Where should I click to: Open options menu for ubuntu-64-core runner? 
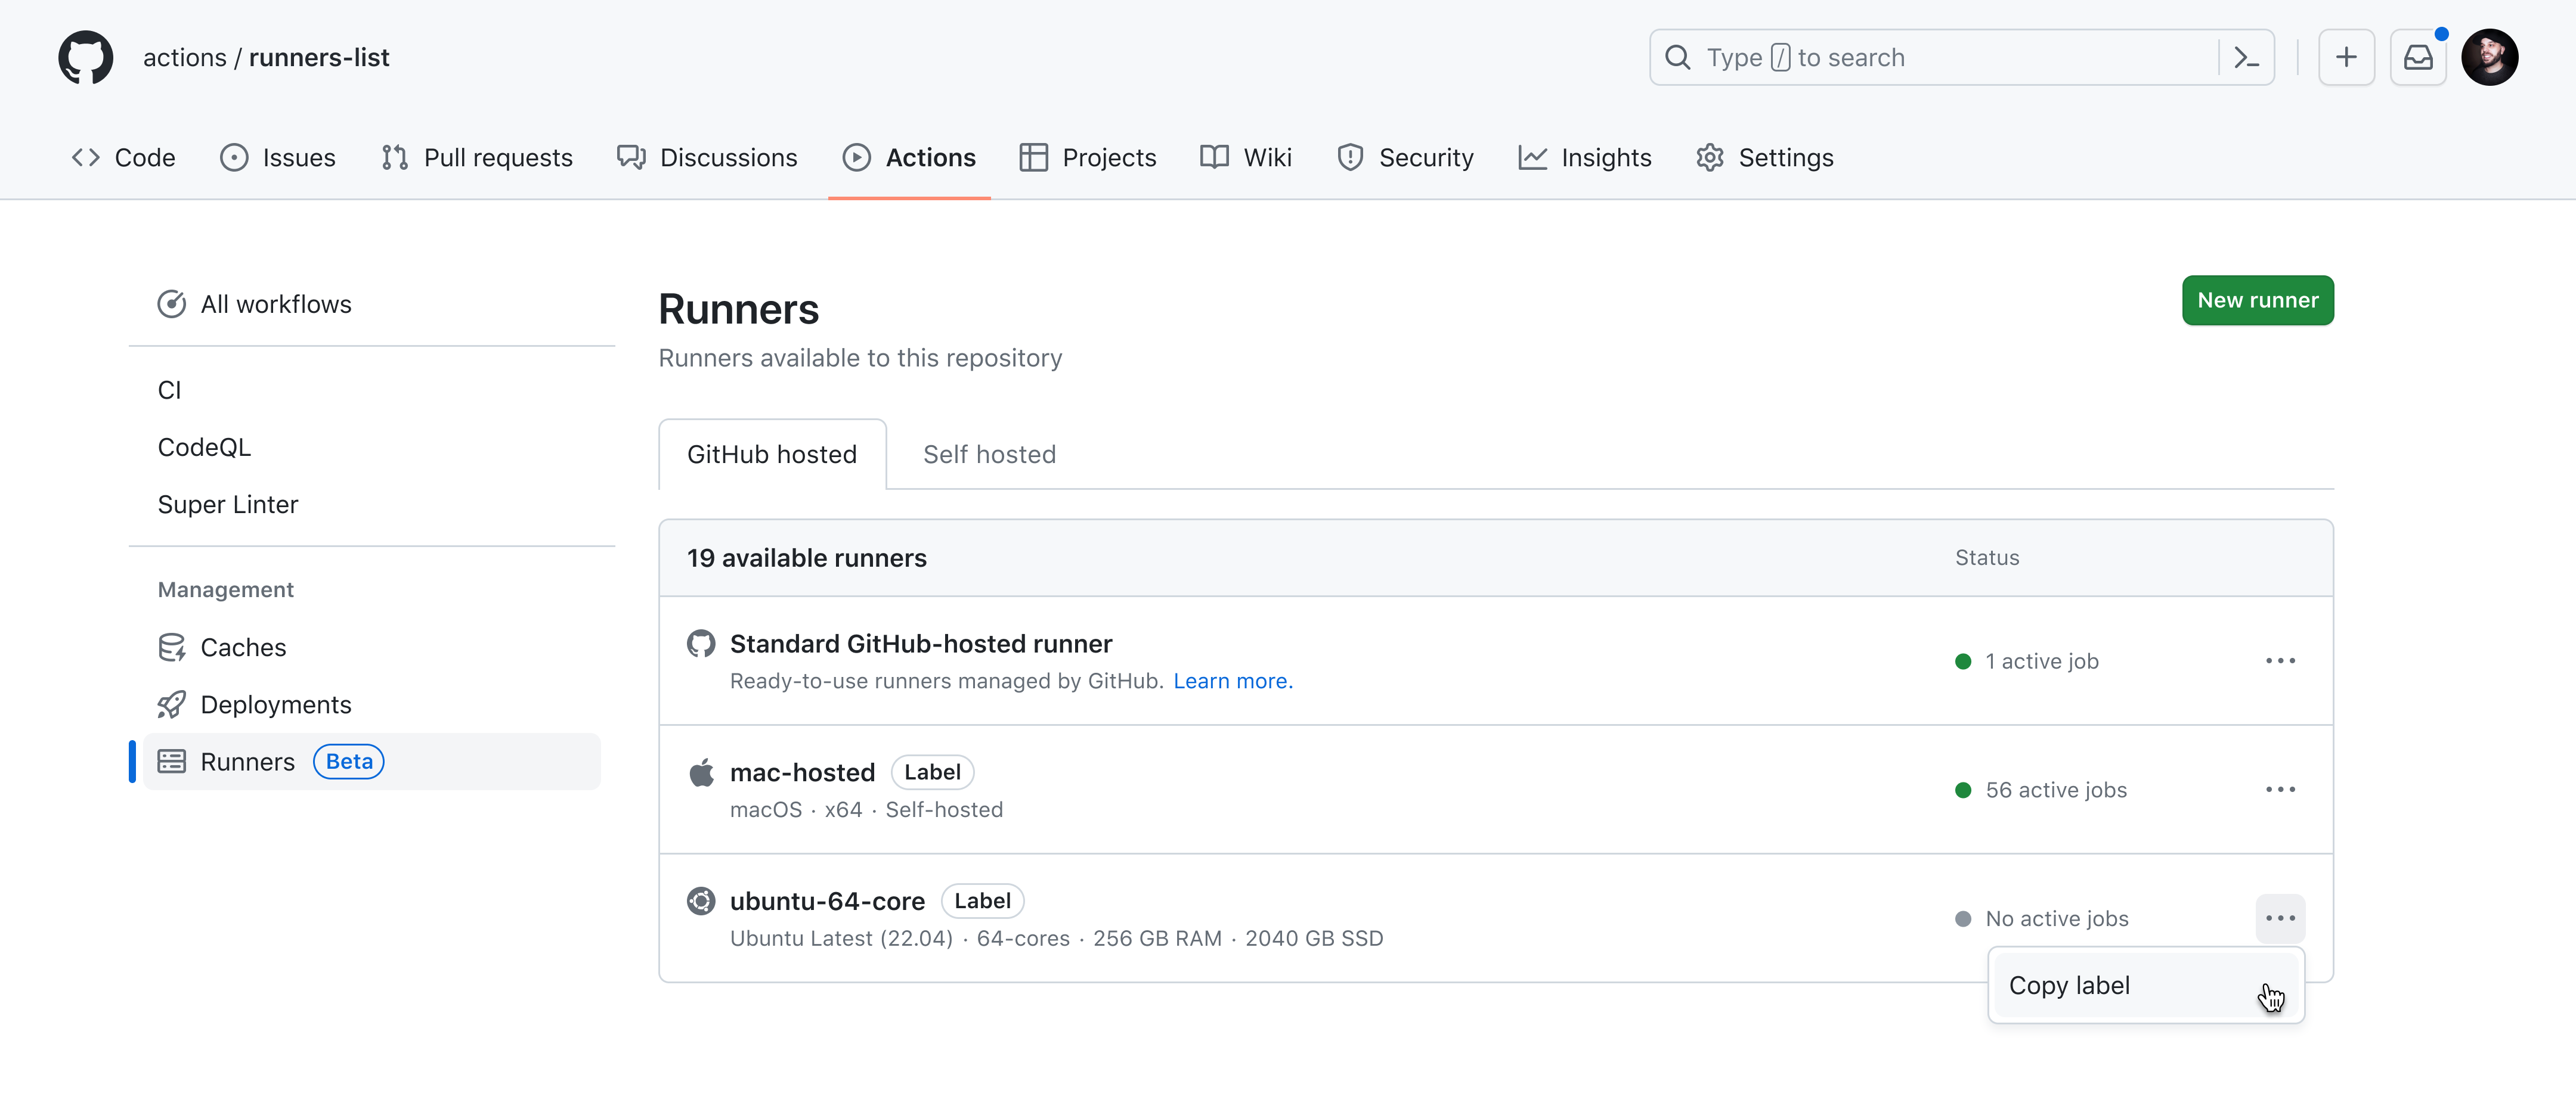(2280, 917)
